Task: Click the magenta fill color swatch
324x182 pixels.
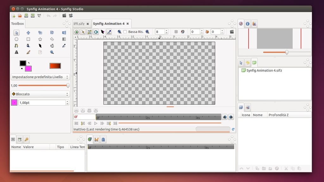Action: coord(28,69)
